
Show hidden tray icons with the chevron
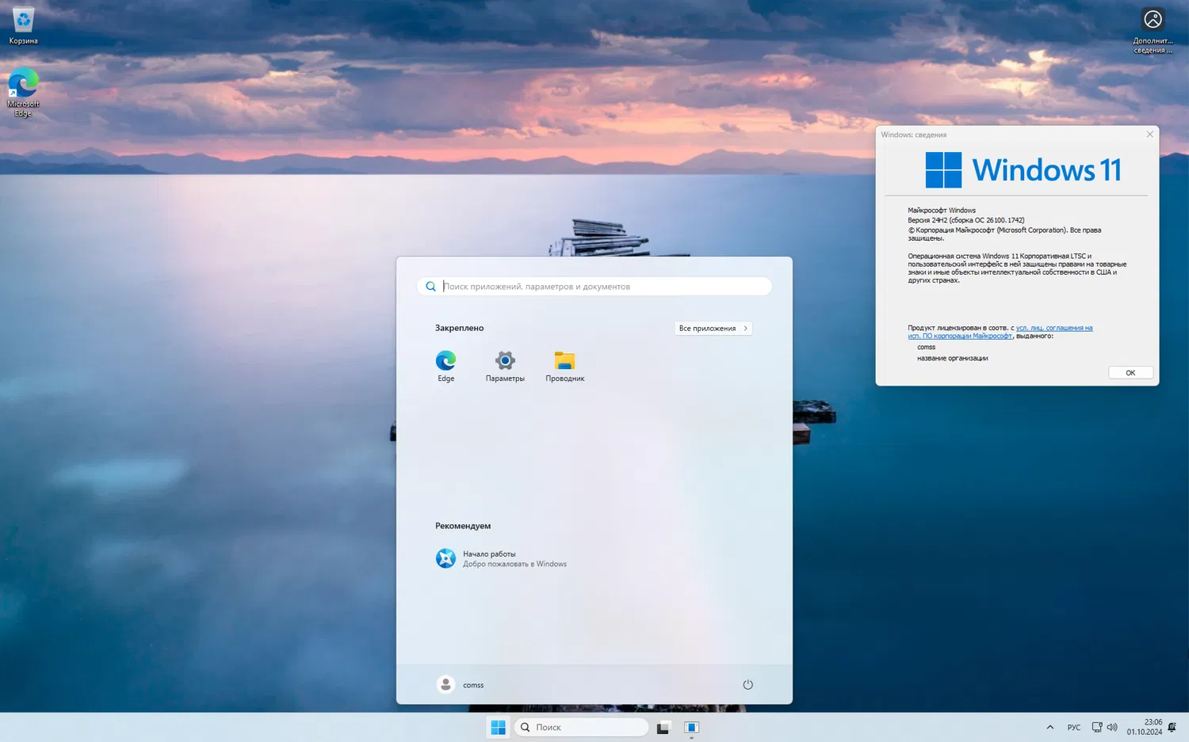click(x=1050, y=727)
